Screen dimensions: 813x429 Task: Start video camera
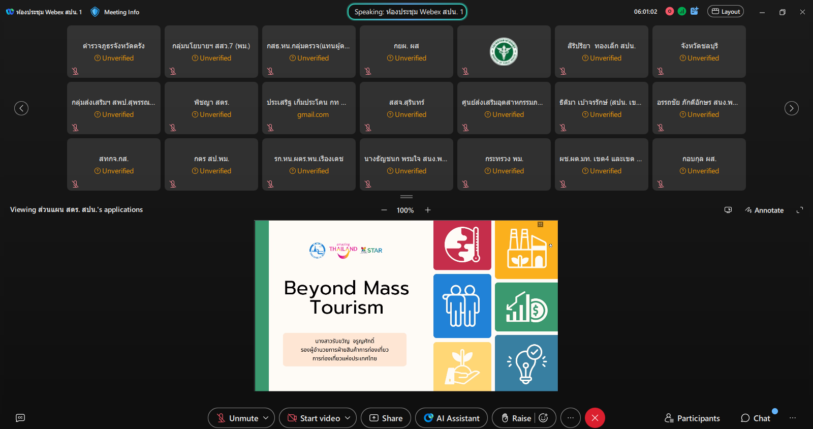pos(313,418)
